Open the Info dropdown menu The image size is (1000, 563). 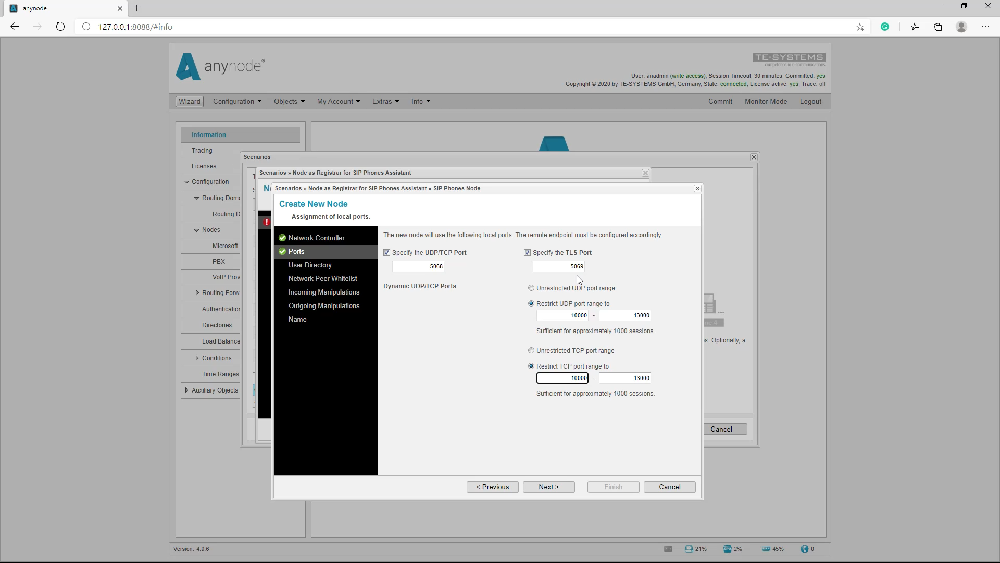click(x=421, y=102)
